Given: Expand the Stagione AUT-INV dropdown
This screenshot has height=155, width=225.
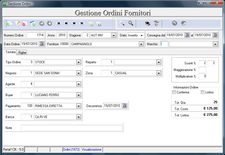Looking at the screenshot, I should tap(114, 35).
